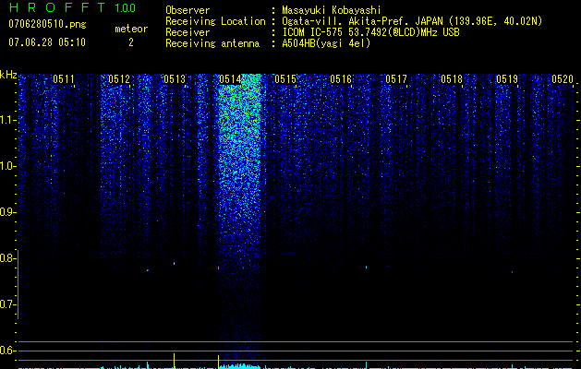Click the Receiving Location field label
This screenshot has width=581, height=369.
click(x=215, y=21)
